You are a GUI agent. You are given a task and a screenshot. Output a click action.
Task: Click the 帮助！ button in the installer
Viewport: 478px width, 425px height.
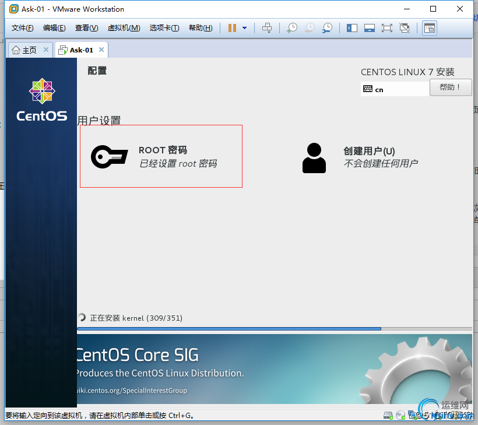[x=450, y=87]
